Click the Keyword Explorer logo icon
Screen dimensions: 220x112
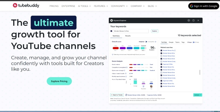click(111, 21)
